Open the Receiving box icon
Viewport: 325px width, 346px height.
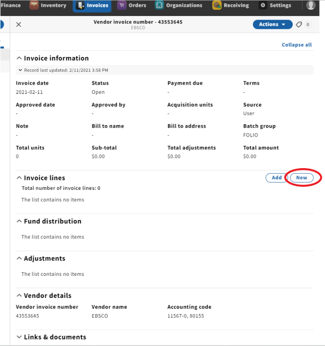[217, 5]
